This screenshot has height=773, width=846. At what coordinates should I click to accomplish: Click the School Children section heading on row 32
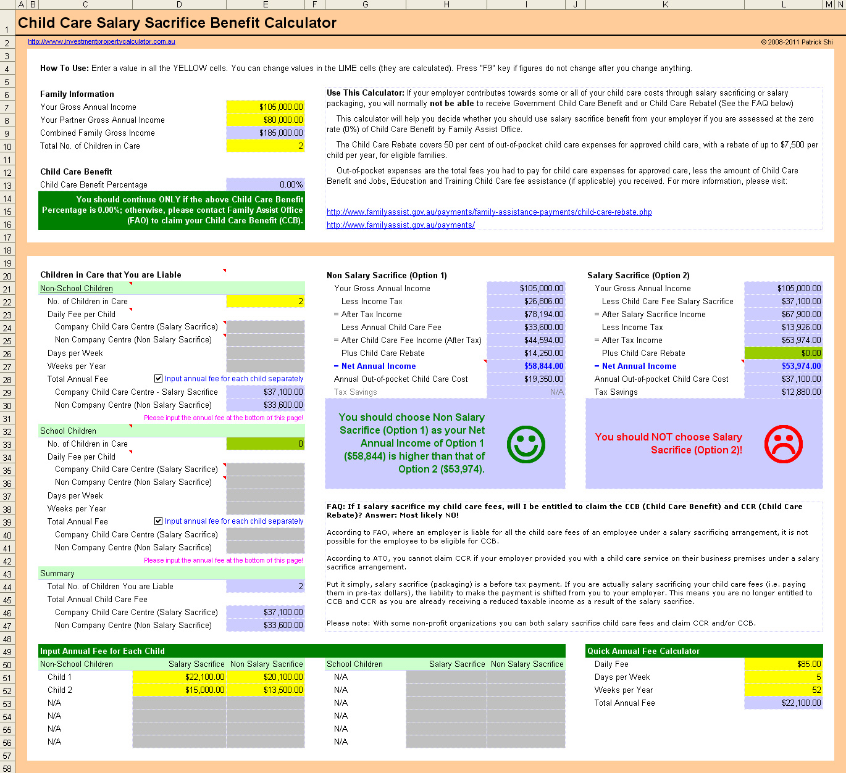tap(68, 431)
